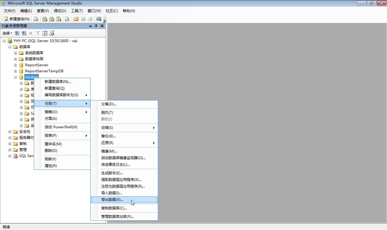Open the 窗口(W) menu
The height and width of the screenshot is (230, 387).
click(x=94, y=11)
